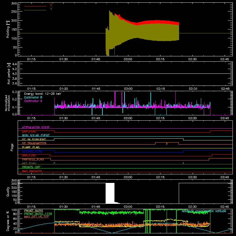Viewport: 236px width, 236px height.
Task: Select the FLARE_FLAG label
Action: tap(31, 147)
